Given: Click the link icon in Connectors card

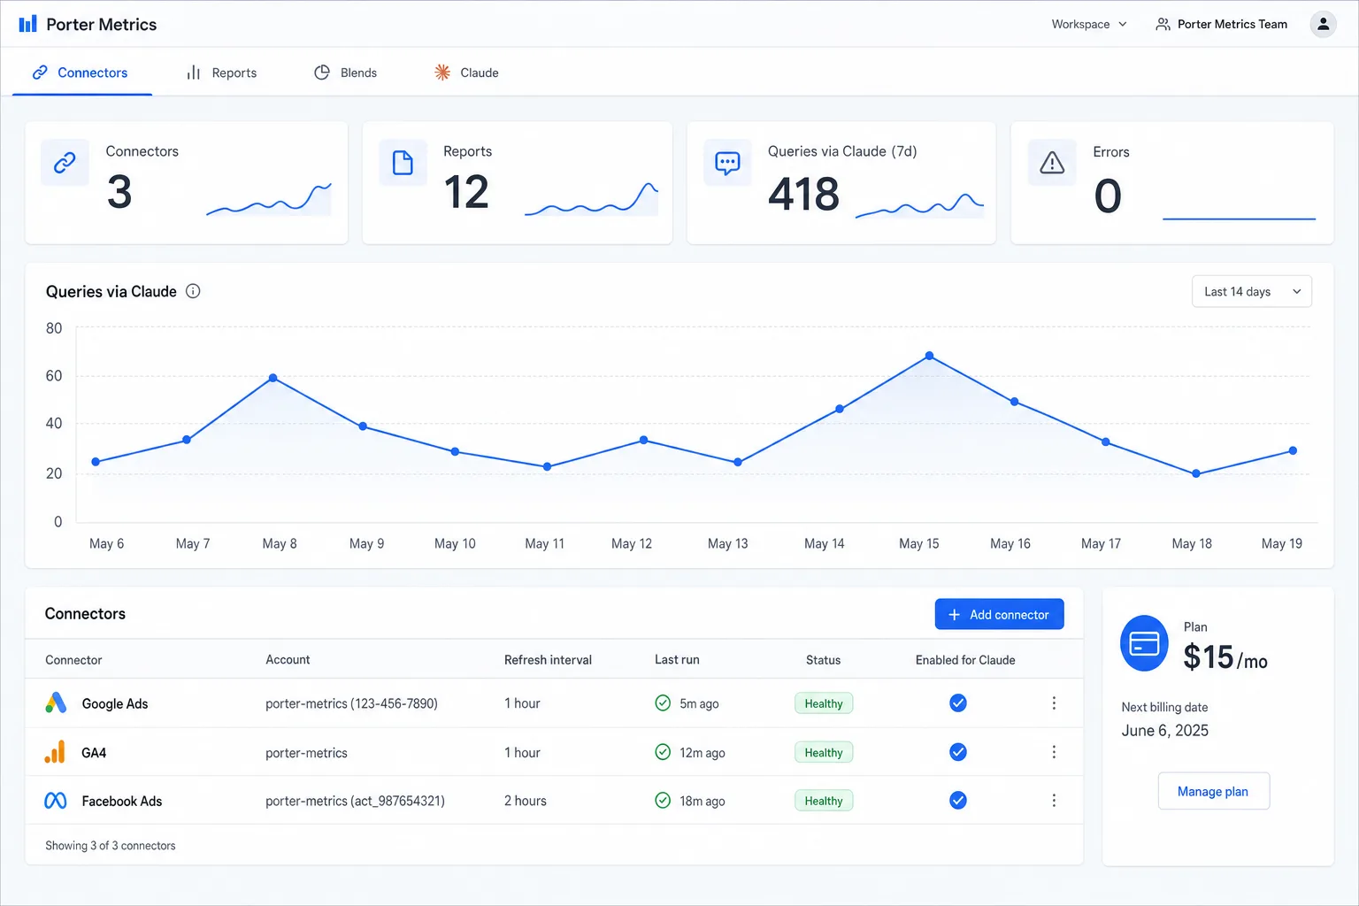Looking at the screenshot, I should [65, 163].
